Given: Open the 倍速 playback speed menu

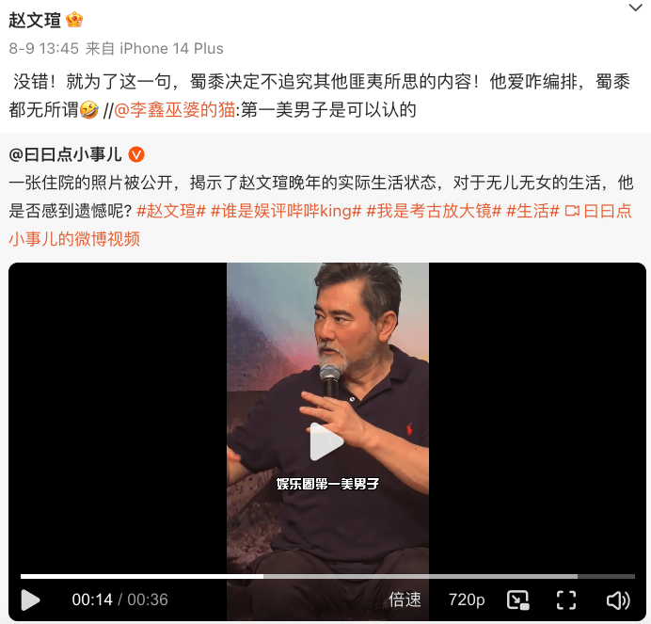Looking at the screenshot, I should [x=405, y=600].
